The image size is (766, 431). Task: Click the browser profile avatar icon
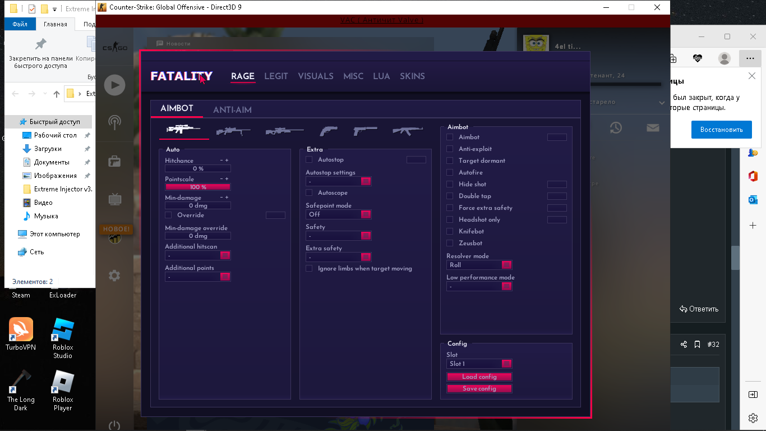(725, 58)
